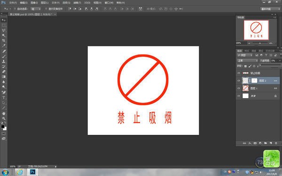Viewport: 282px width, 176px height.
Task: Select the Rectangular Marquee tool
Action: [x=4, y=25]
